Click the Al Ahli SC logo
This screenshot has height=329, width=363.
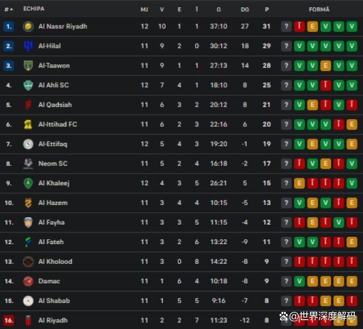coord(28,85)
